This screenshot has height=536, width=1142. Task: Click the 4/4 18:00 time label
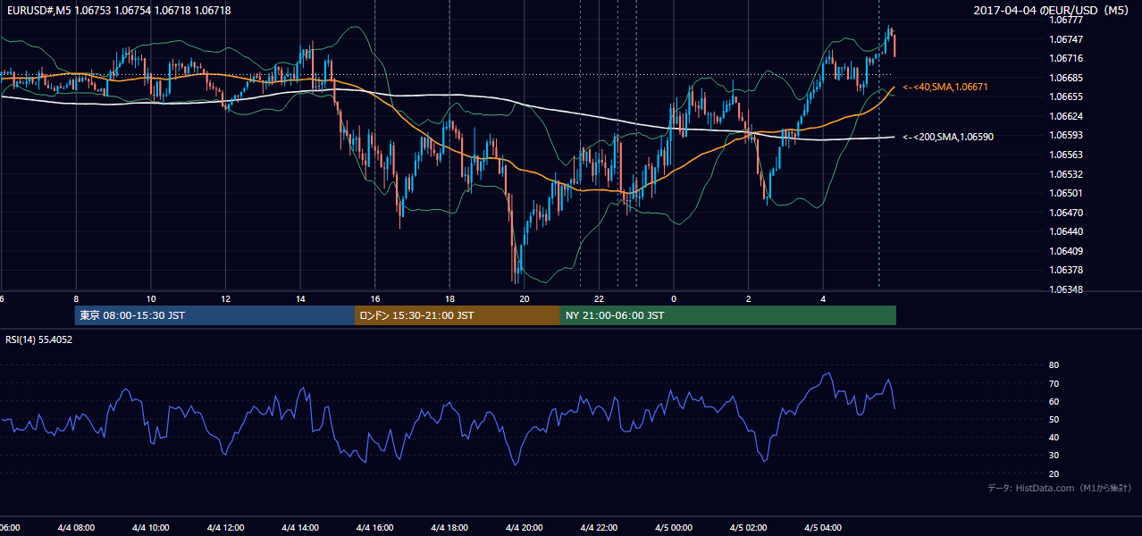[x=449, y=528]
